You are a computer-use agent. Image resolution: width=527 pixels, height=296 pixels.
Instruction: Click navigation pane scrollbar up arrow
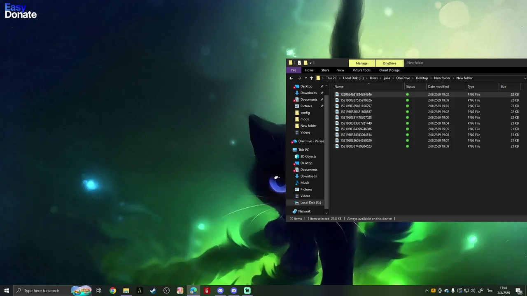coord(326,86)
